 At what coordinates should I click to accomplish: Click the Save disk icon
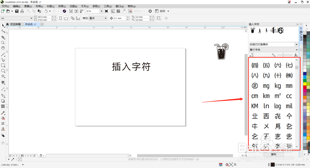coord(17,11)
